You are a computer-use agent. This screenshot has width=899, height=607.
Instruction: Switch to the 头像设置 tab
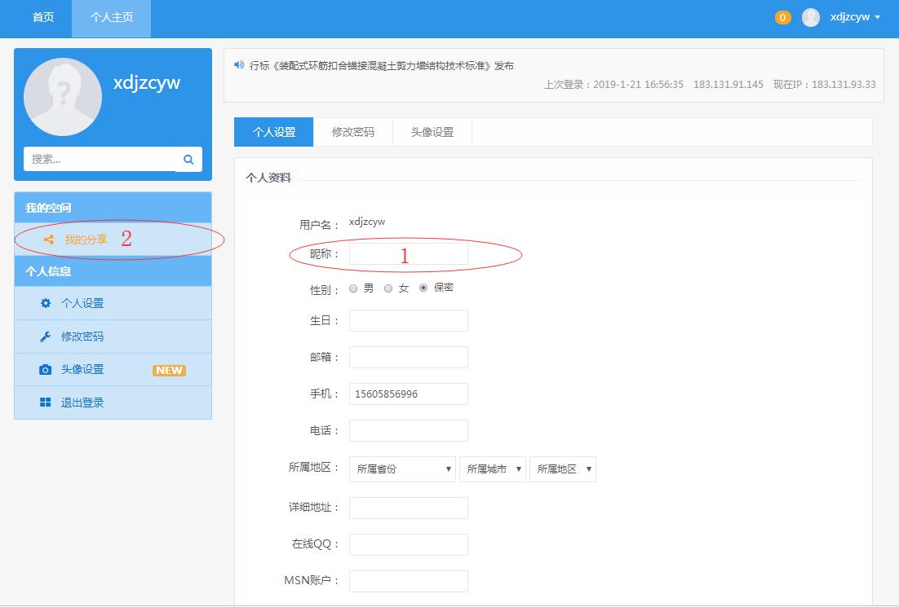[x=432, y=132]
